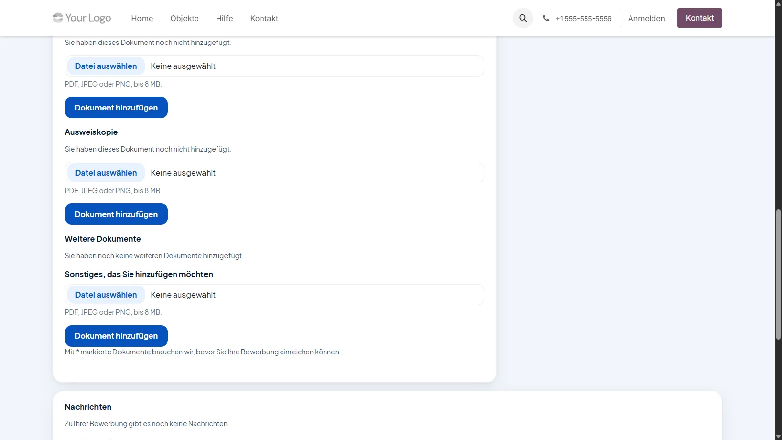The width and height of the screenshot is (782, 440).
Task: Click the phone icon next to number
Action: coord(546,18)
